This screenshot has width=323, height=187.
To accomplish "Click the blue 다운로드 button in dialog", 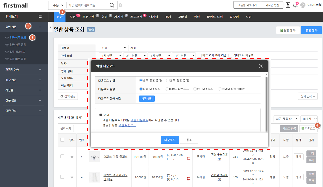I will 170,140.
